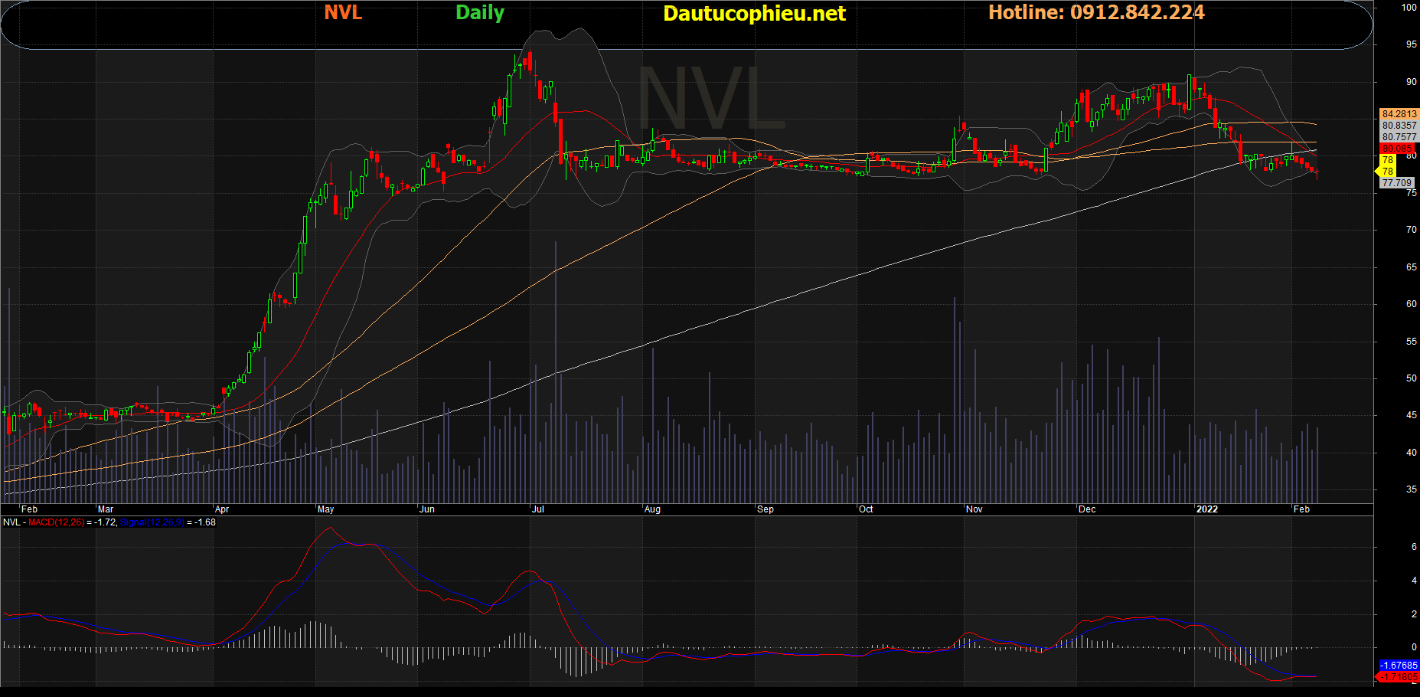This screenshot has height=697, width=1420.
Task: Select the Nov label on the time axis
Action: click(x=974, y=509)
